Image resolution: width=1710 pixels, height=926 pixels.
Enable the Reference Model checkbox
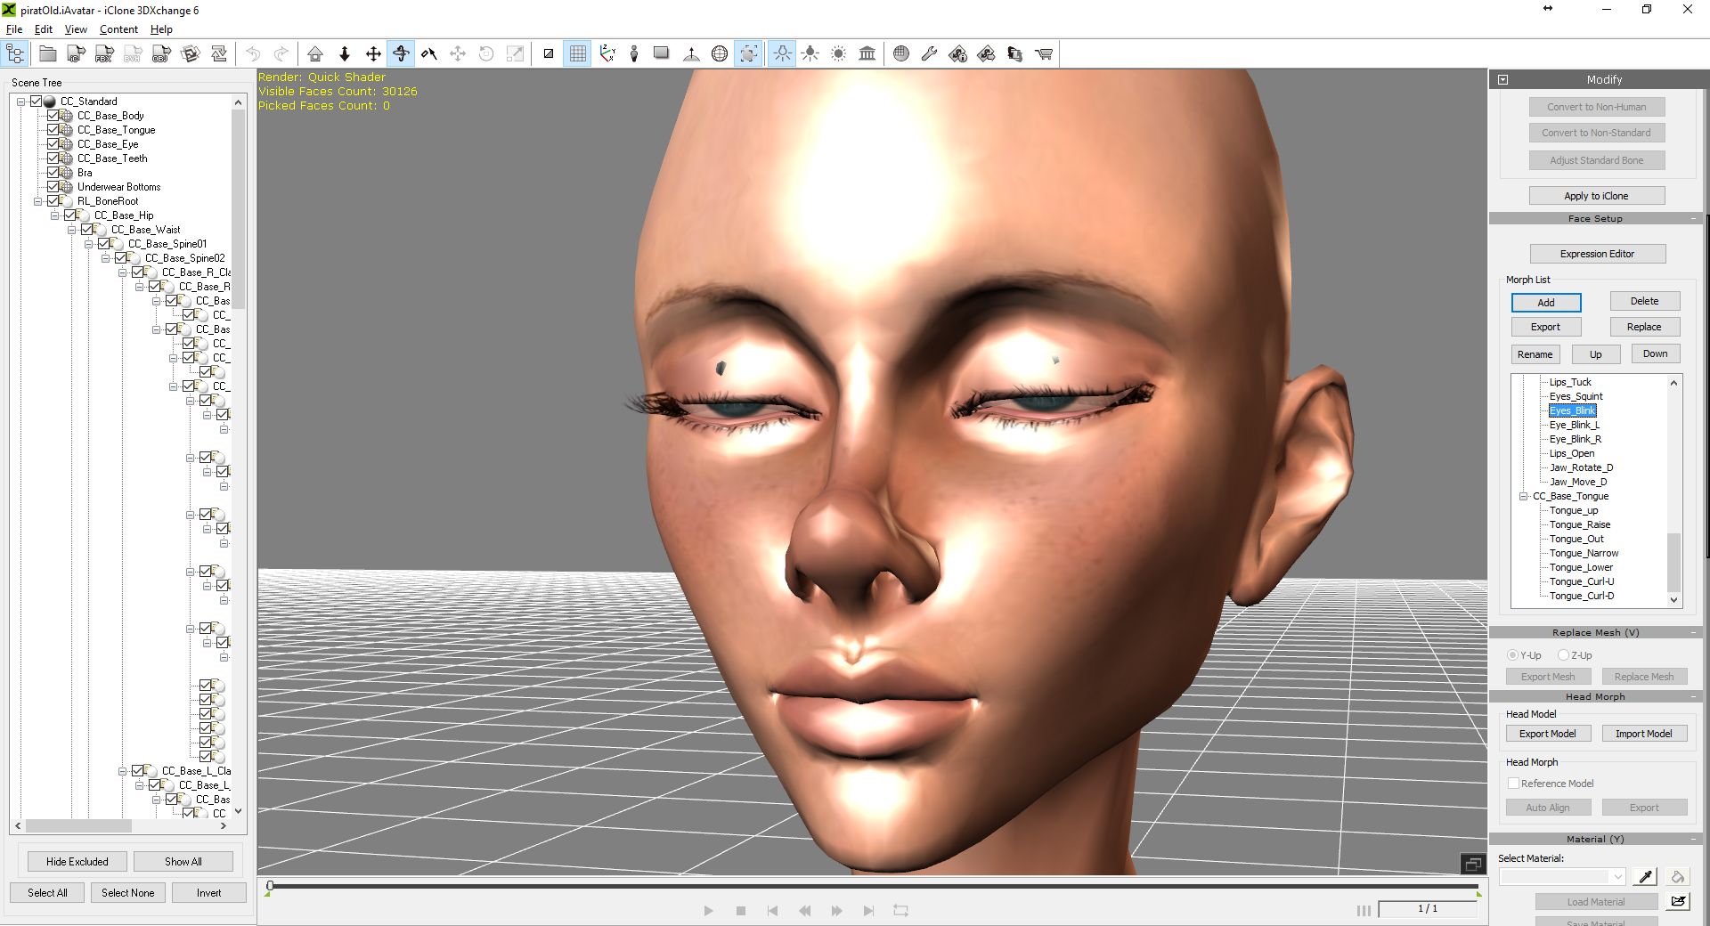[1513, 784]
